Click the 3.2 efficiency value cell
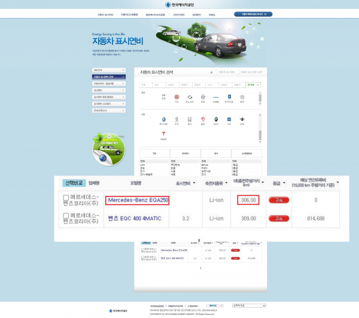 pyautogui.click(x=185, y=219)
